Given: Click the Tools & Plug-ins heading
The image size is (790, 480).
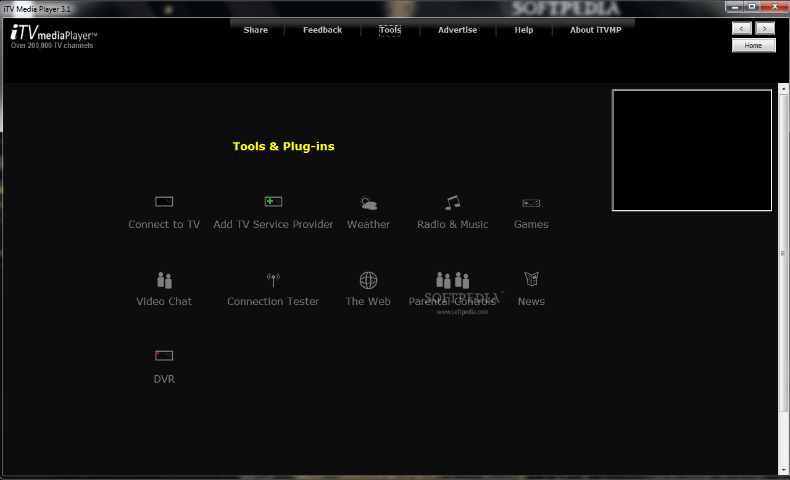Looking at the screenshot, I should coord(284,146).
